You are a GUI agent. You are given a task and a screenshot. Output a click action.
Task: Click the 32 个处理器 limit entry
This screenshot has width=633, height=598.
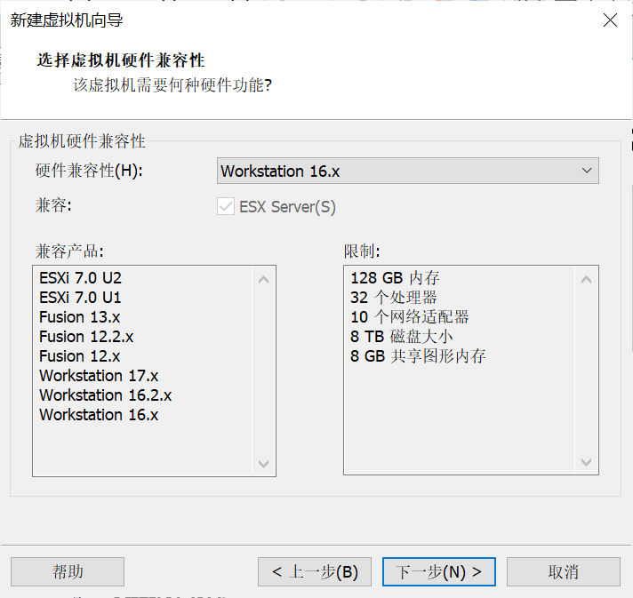point(394,298)
